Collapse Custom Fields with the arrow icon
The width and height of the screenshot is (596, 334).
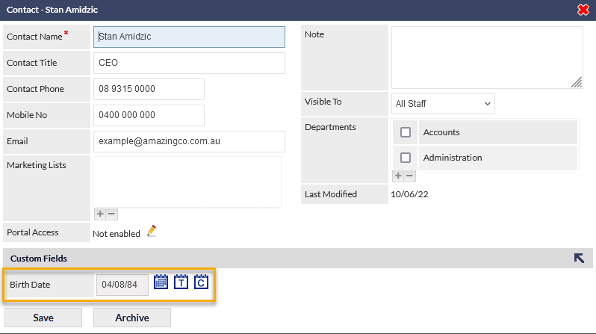579,259
